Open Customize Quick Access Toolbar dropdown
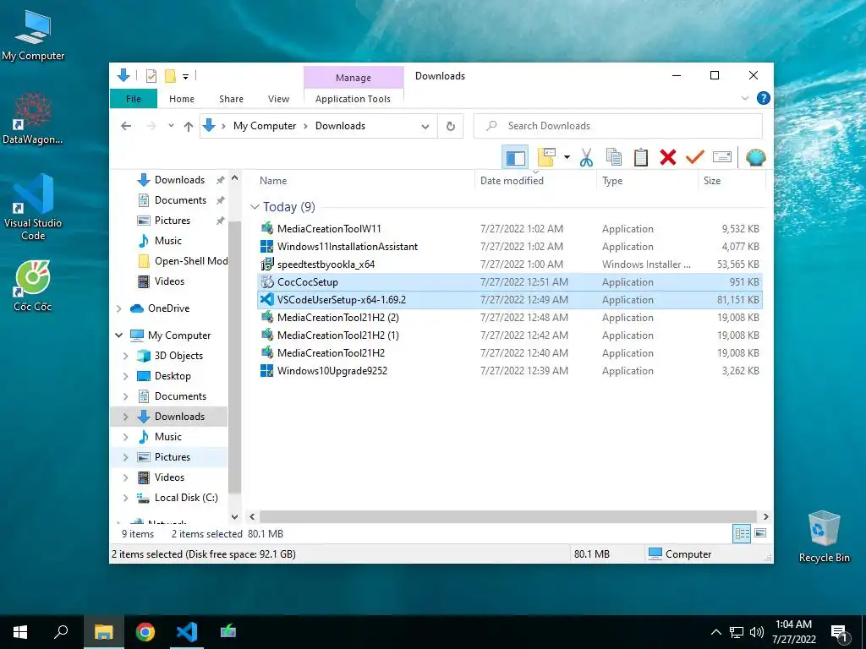The width and height of the screenshot is (866, 649). coord(185,77)
